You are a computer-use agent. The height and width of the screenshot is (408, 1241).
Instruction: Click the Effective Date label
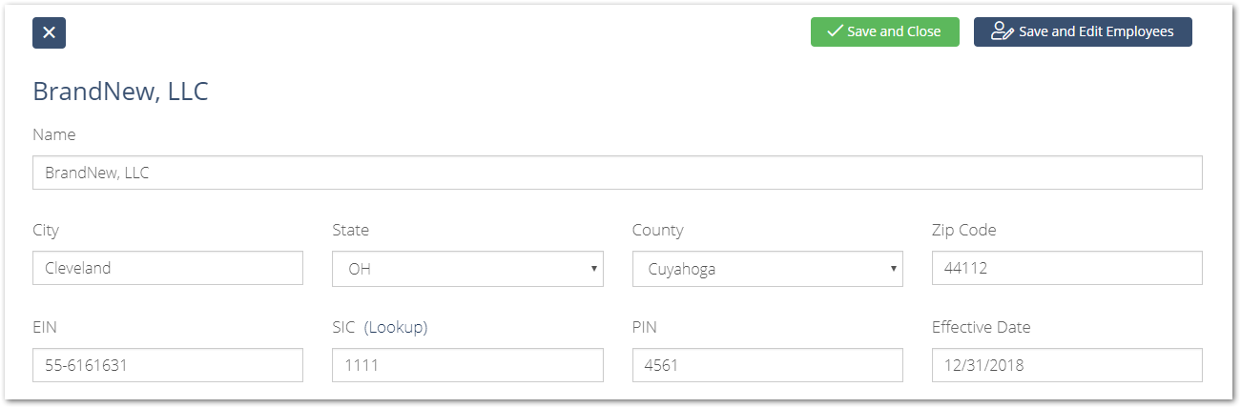click(981, 327)
